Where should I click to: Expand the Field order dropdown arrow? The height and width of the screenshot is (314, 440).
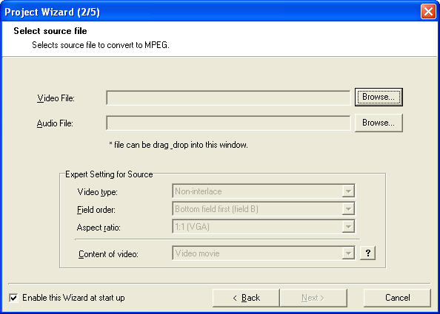(x=348, y=209)
